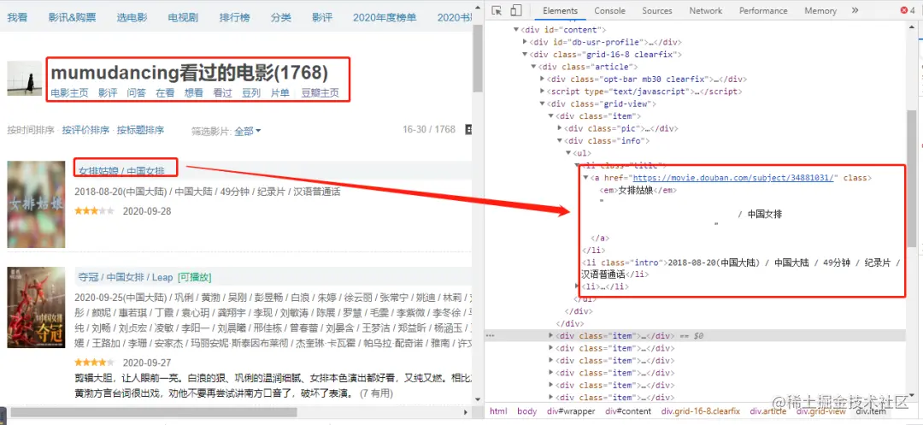Open the Console tab
The image size is (923, 425).
click(609, 10)
